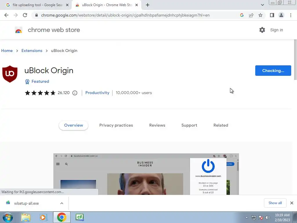Viewport: 297px width, 223px height.
Task: Click the volume speaker tray icon
Action: (x=268, y=217)
